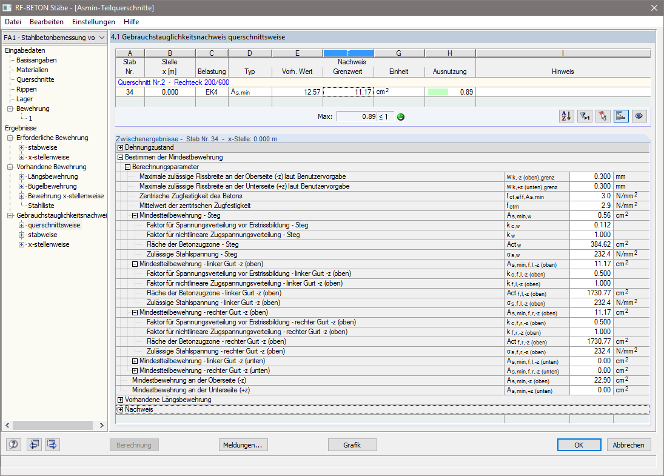Click the disabled Berechnung button
The height and width of the screenshot is (476, 664).
coord(134,444)
